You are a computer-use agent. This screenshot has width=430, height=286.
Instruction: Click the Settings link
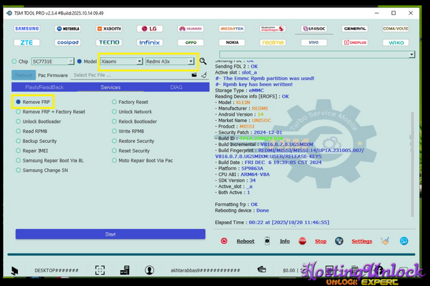[x=361, y=242]
